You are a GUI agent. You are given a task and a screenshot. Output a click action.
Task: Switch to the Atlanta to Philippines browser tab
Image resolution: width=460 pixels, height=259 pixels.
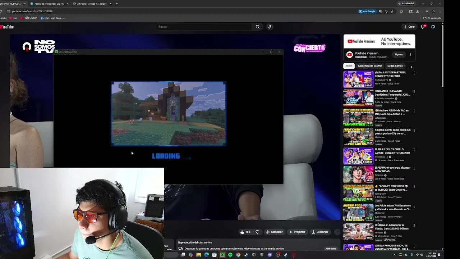point(49,4)
